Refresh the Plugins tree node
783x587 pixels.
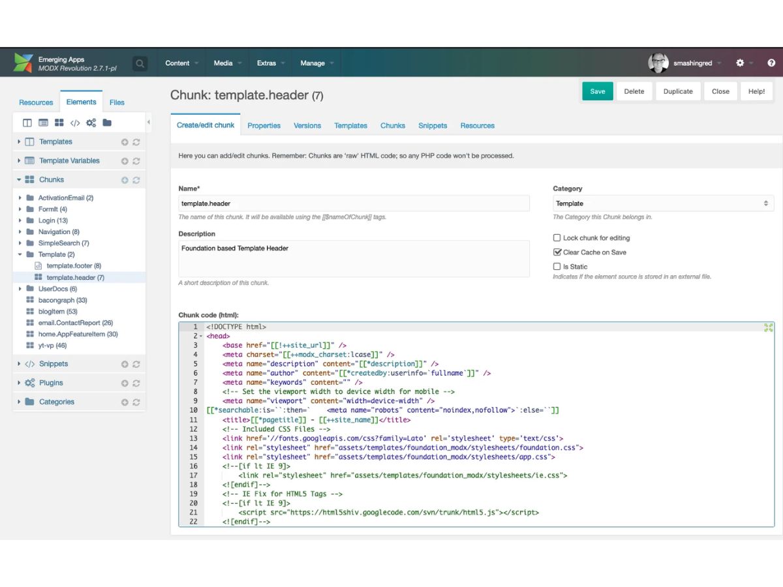(136, 384)
